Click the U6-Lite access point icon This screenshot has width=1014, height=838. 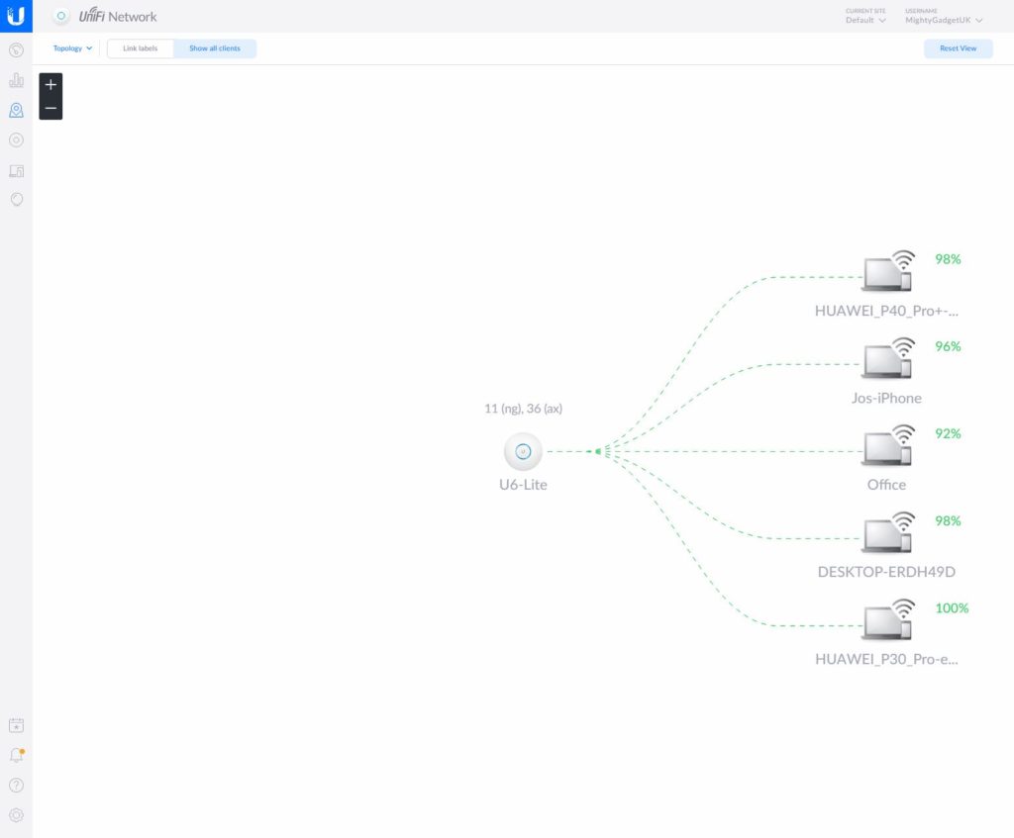[x=523, y=452]
